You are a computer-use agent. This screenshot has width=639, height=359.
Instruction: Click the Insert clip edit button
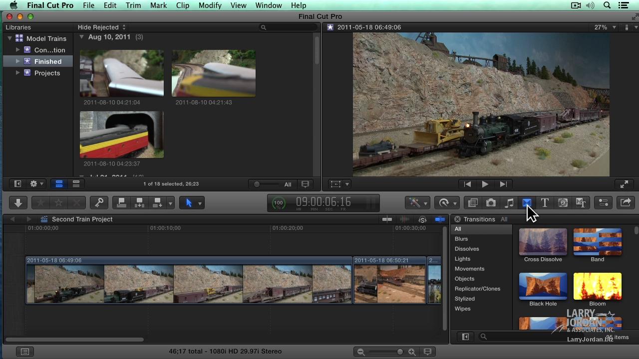click(x=139, y=203)
